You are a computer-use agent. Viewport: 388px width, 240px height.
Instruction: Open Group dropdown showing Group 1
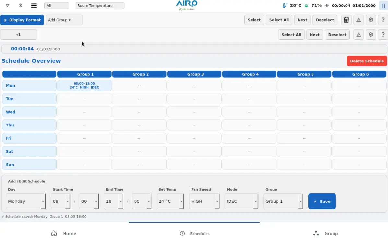click(x=283, y=201)
